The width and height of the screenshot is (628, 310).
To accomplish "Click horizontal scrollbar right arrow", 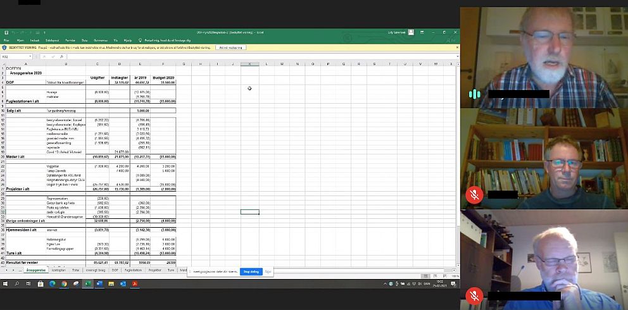I will click(x=453, y=270).
